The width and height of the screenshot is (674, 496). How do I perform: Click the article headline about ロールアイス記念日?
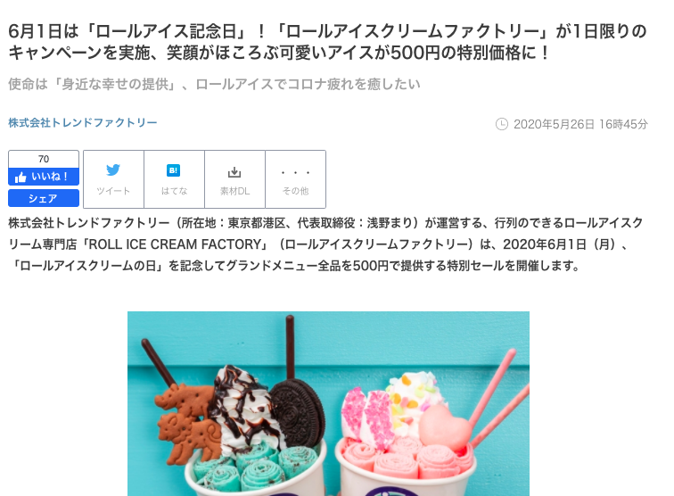tap(327, 42)
